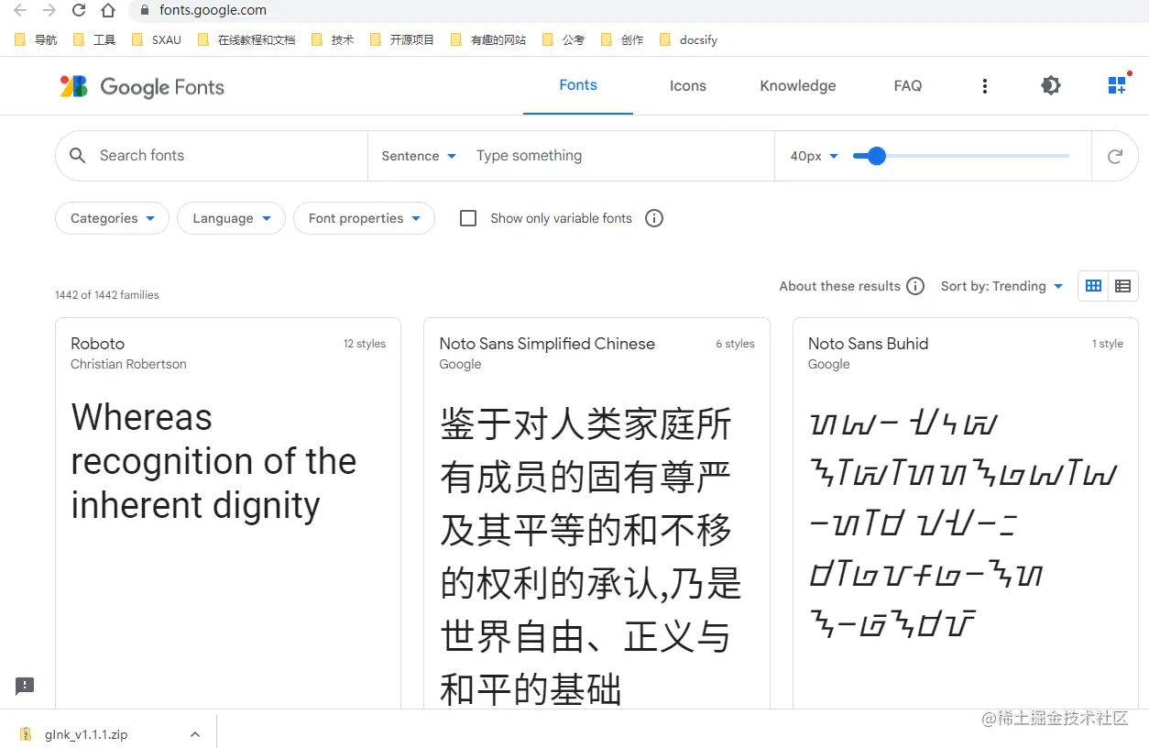This screenshot has width=1149, height=748.
Task: Click the browser back arrow
Action: (x=20, y=11)
